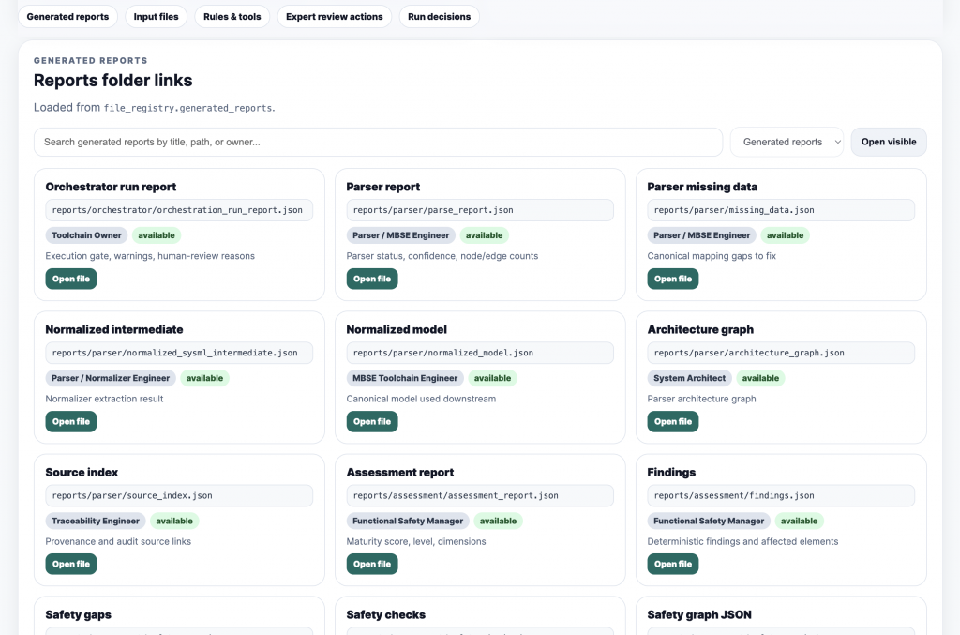The width and height of the screenshot is (960, 635).
Task: Open the Expert review actions tab
Action: tap(335, 17)
